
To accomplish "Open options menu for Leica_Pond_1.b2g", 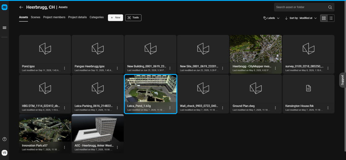I will (170, 108).
